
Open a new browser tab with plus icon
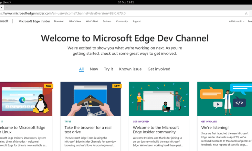click(7, 7)
